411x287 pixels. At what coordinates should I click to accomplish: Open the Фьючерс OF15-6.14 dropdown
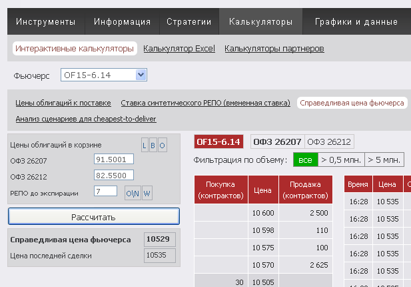tap(104, 75)
